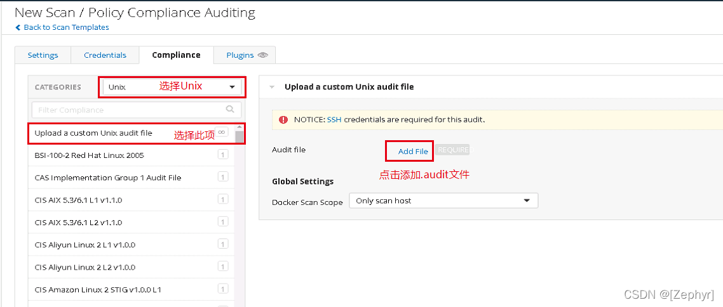Click the search magnifier in Filter Compliance
Viewport: 723px width, 307px height.
point(229,109)
